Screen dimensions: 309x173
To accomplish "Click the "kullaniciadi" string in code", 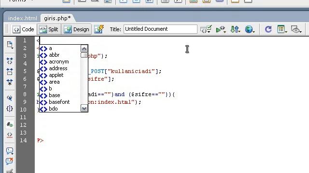I will [x=131, y=71].
